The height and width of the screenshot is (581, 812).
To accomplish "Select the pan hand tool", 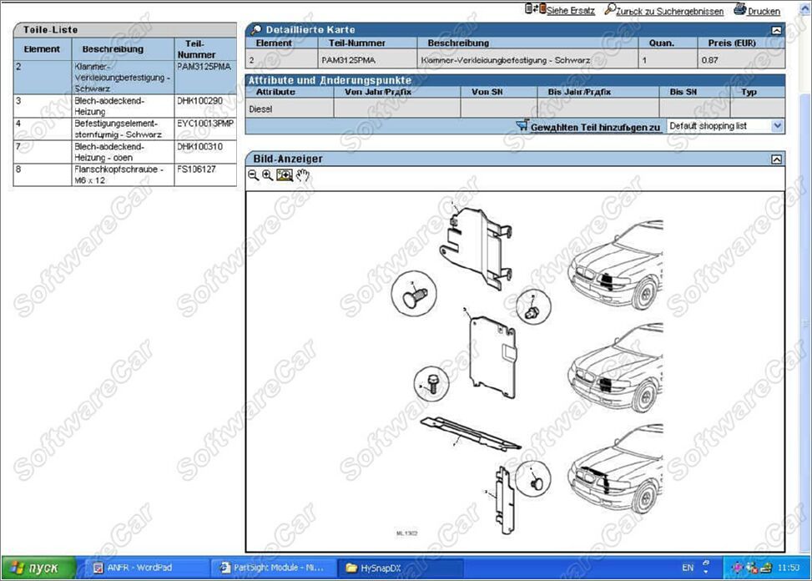I will (302, 175).
